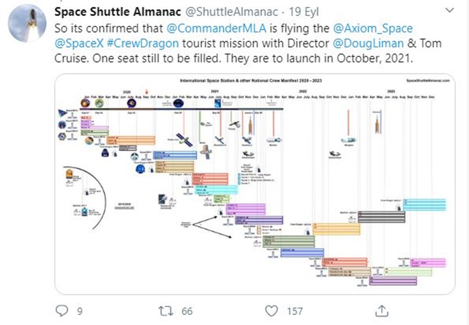Open the #CrewDragon hashtag link
The height and width of the screenshot is (325, 469).
pos(143,43)
